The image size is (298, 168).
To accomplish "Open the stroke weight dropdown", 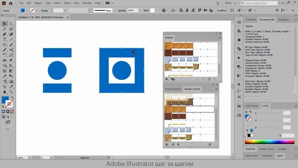I will 65,10.
